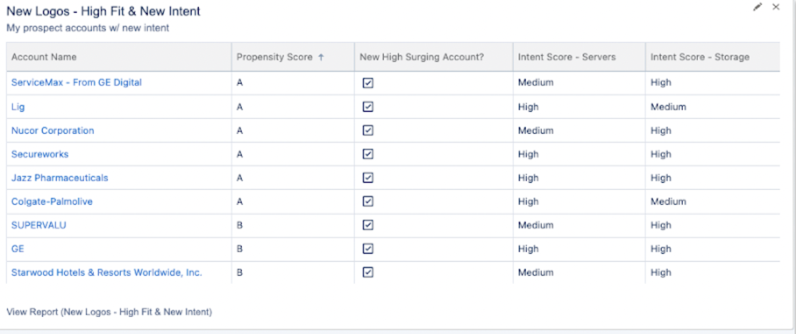Toggle High Surging checkbox for Nucor Corporation
Screen dimensions: 796x334
(x=368, y=130)
